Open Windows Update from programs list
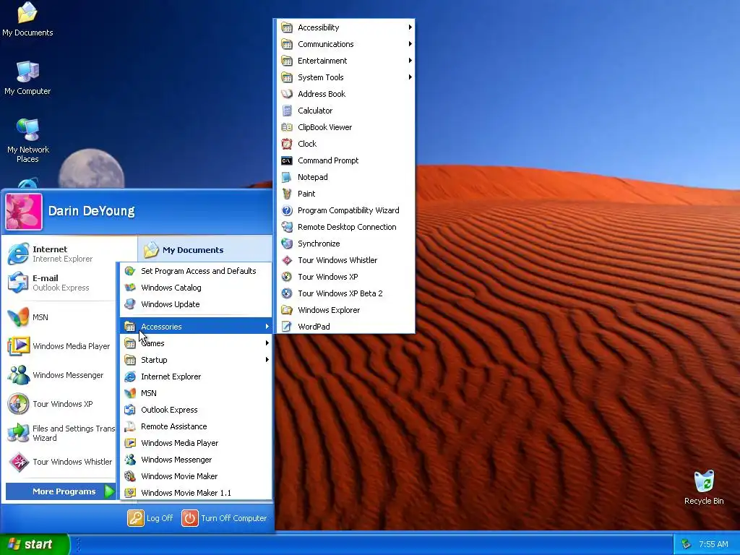The height and width of the screenshot is (555, 740). [x=196, y=304]
